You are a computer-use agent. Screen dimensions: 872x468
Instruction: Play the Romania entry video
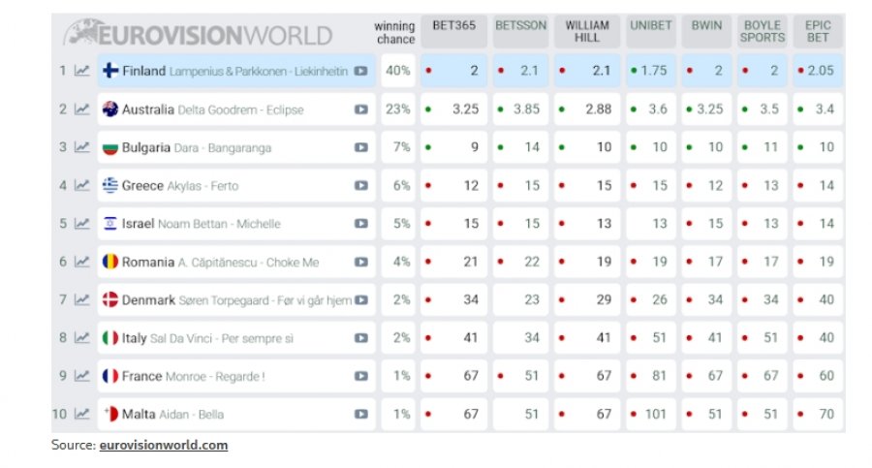(361, 262)
